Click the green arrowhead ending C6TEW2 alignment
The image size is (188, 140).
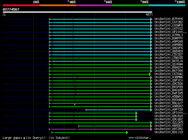tap(150, 74)
